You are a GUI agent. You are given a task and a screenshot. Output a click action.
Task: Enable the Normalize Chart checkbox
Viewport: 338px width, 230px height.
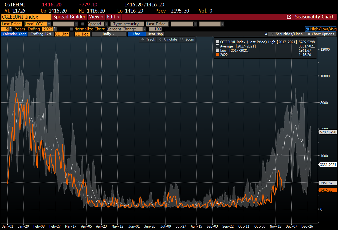[x=71, y=29]
